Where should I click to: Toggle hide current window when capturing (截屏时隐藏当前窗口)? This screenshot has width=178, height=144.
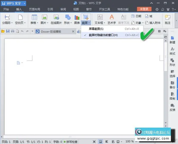[112, 35]
